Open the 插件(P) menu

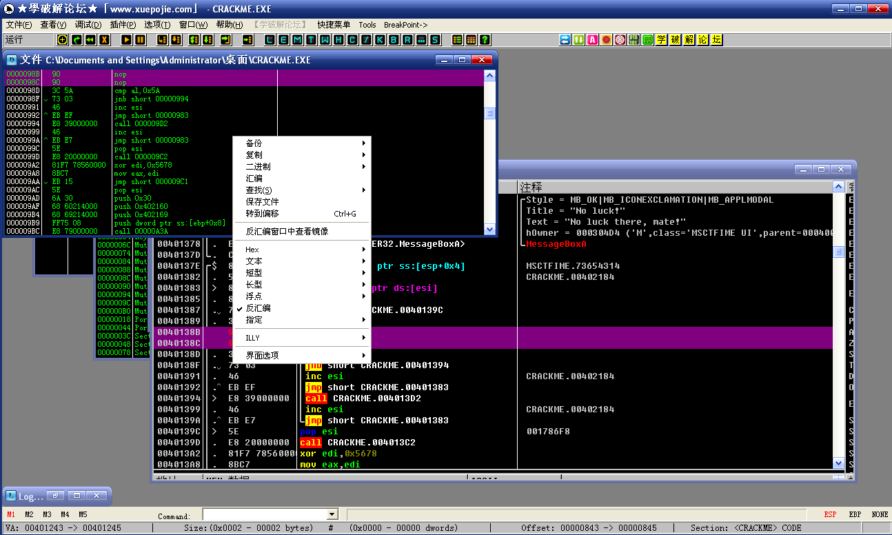(123, 25)
